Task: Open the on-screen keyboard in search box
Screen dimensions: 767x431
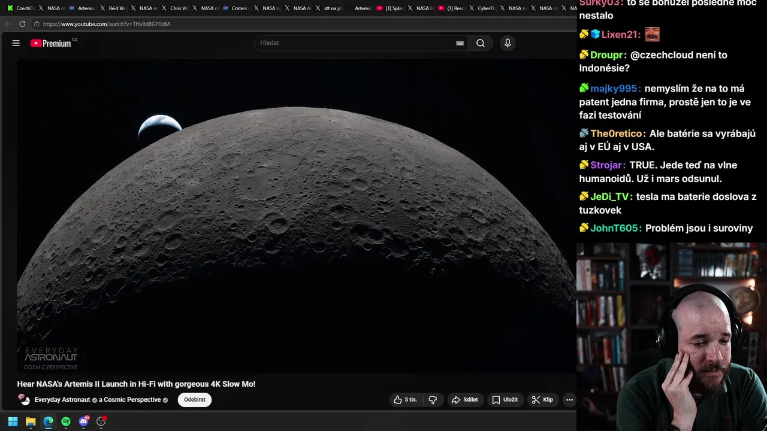Action: click(460, 43)
